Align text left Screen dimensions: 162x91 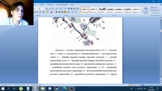(x=57, y=12)
